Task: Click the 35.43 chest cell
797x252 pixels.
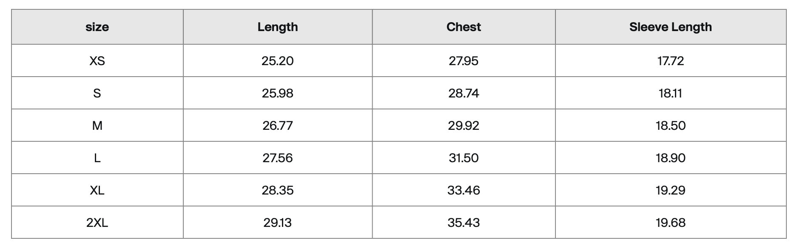Action: pyautogui.click(x=464, y=222)
